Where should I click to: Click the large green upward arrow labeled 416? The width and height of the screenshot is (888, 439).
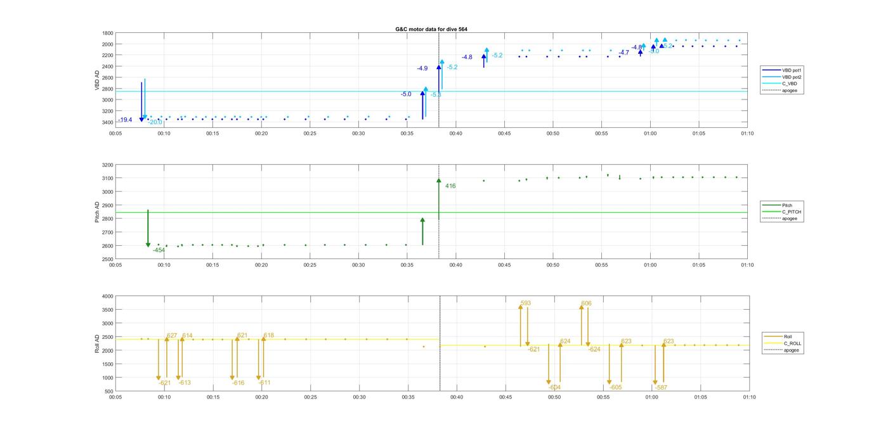pyautogui.click(x=438, y=199)
